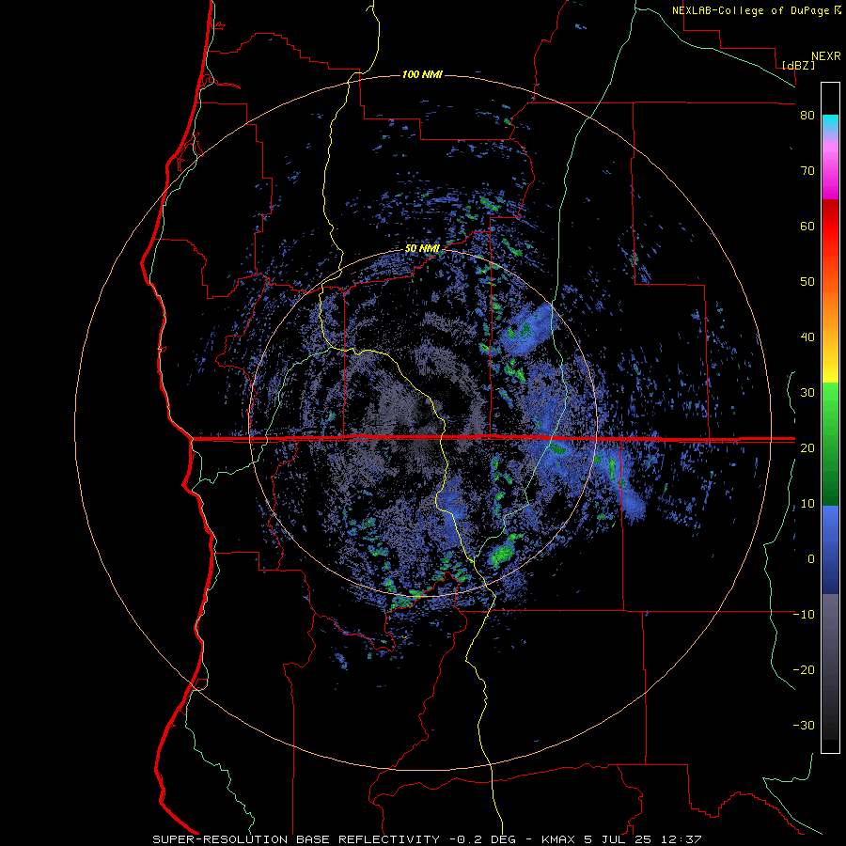846x846 pixels.
Task: Click the NEXR label near the color scale
Action: tap(825, 56)
